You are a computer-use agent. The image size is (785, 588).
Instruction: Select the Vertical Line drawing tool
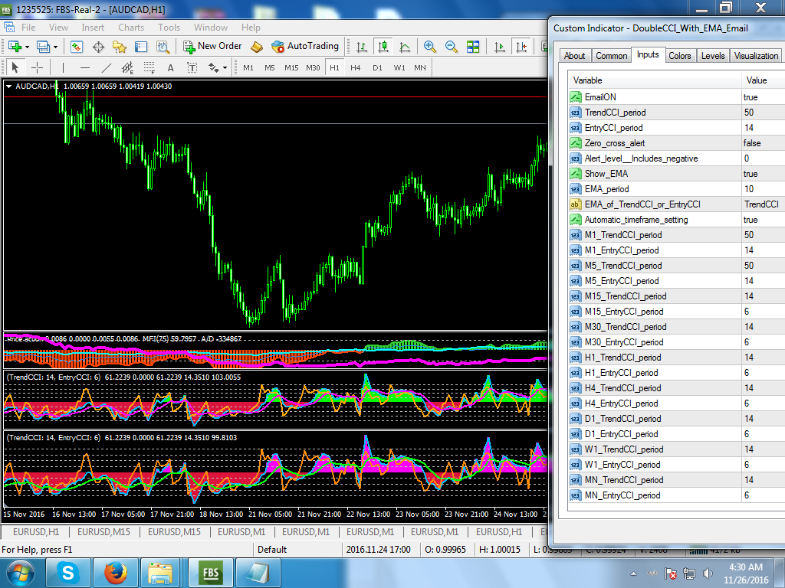click(63, 67)
